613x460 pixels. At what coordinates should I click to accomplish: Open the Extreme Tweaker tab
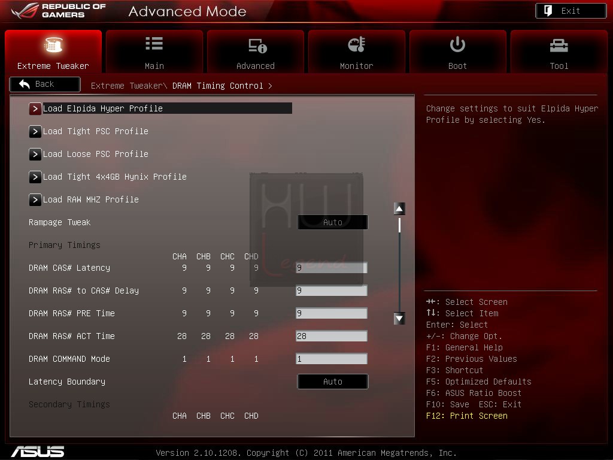53,52
